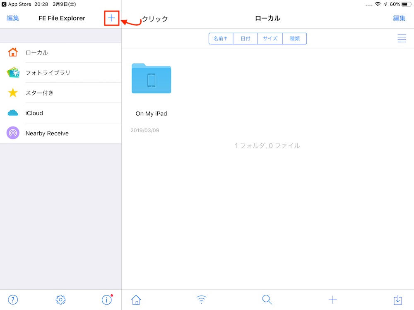Image resolution: width=414 pixels, height=310 pixels.
Task: Select the On My iPad label
Action: point(151,114)
